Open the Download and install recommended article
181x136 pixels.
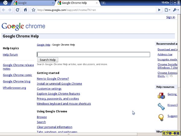pos(167,49)
